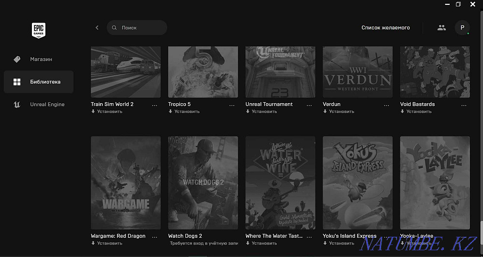Open Where The Water Tastes Like Wine cover
Image resolution: width=483 pixels, height=257 pixels.
pos(280,182)
